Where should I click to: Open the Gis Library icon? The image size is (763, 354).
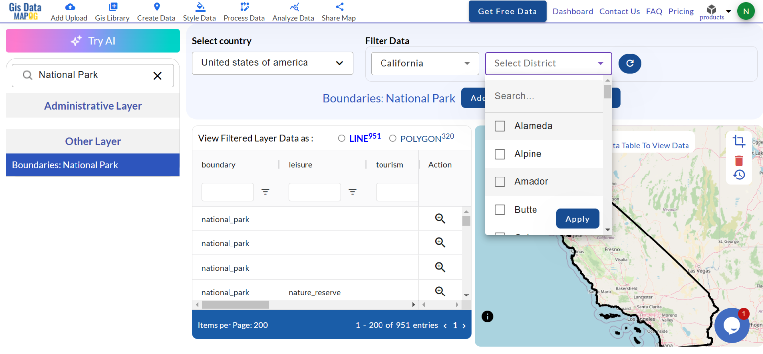click(x=112, y=6)
